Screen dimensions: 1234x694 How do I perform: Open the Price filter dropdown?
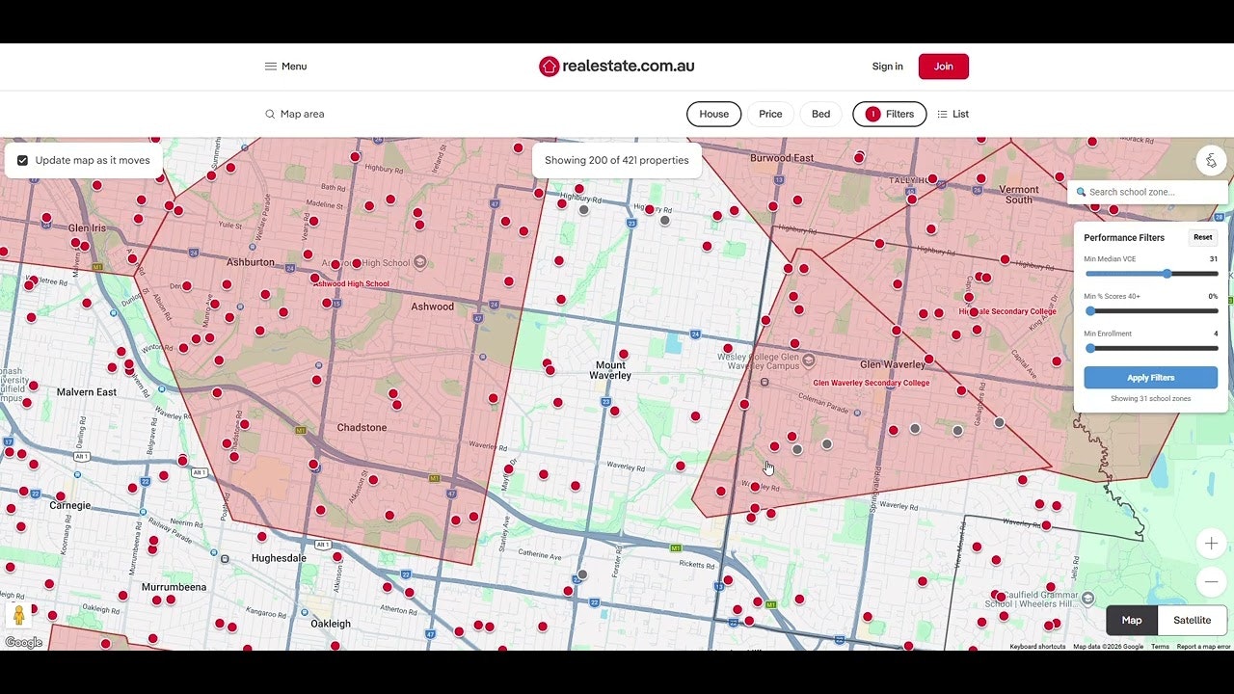coord(770,114)
